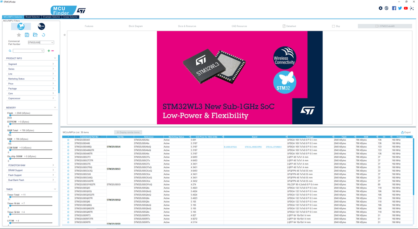This screenshot has width=418, height=229.
Task: Remove the Unit Price column with its X
Action: pos(223,137)
